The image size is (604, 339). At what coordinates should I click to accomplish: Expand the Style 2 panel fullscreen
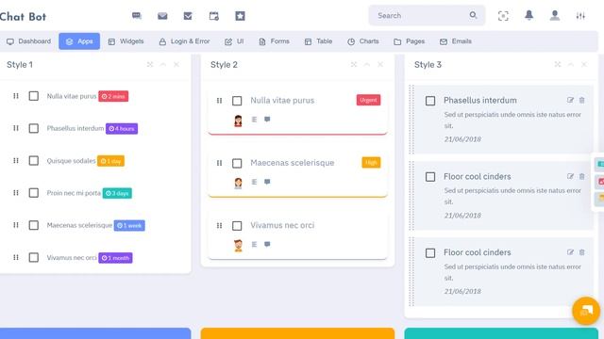354,64
